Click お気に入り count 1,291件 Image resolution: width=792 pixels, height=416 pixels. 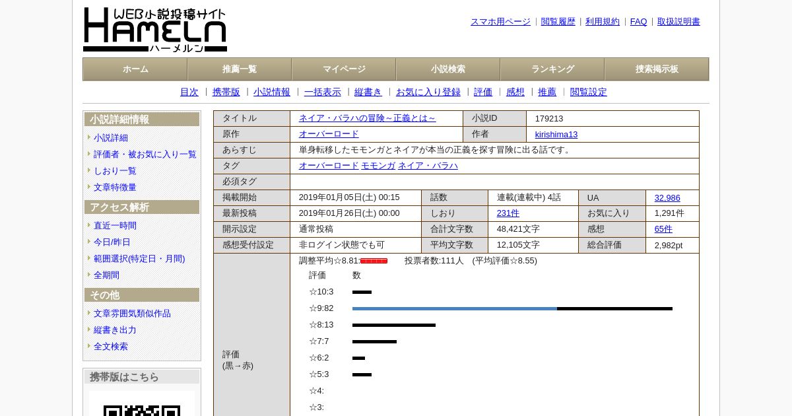pos(669,213)
